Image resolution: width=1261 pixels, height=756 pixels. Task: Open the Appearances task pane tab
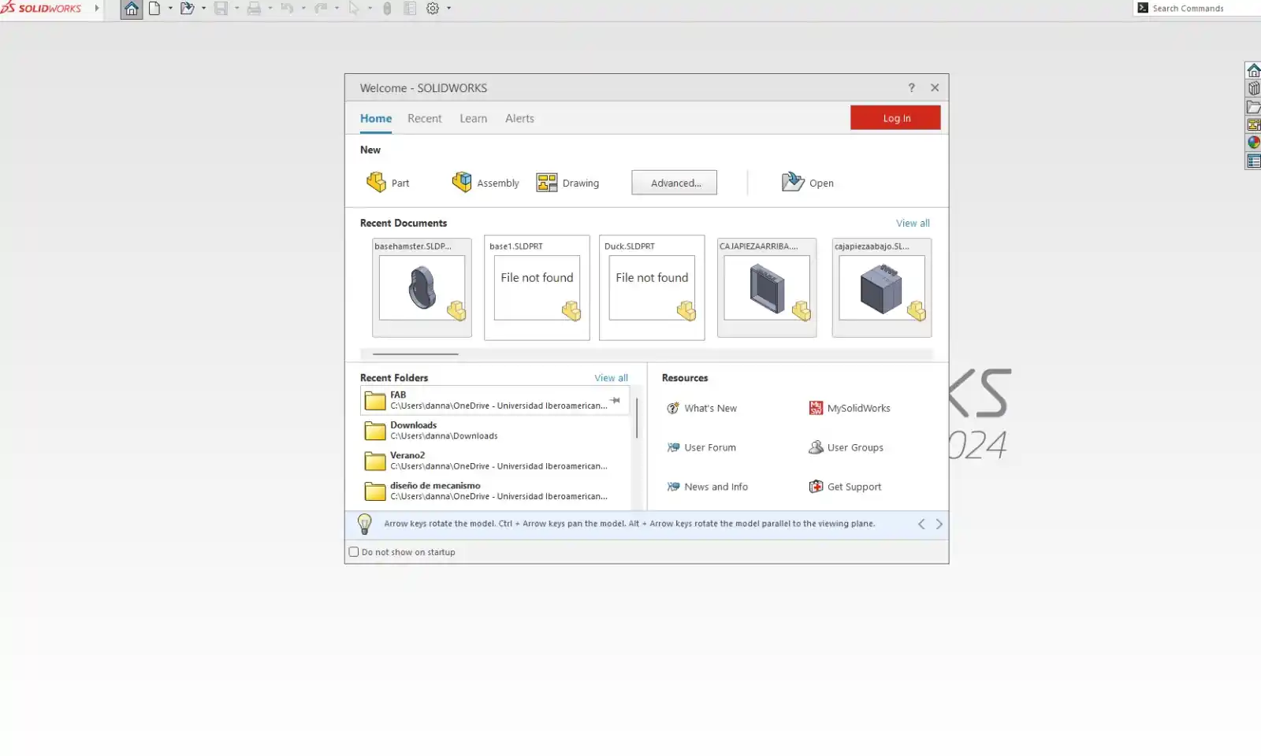1253,143
